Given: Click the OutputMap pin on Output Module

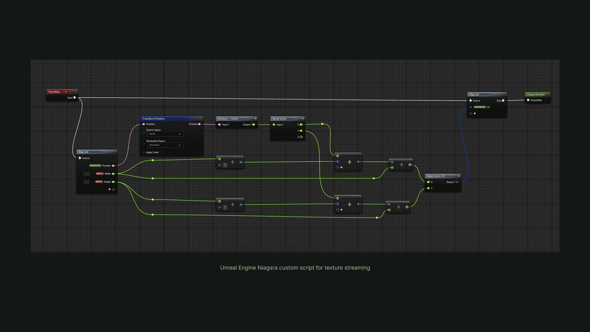Looking at the screenshot, I should click(x=528, y=100).
